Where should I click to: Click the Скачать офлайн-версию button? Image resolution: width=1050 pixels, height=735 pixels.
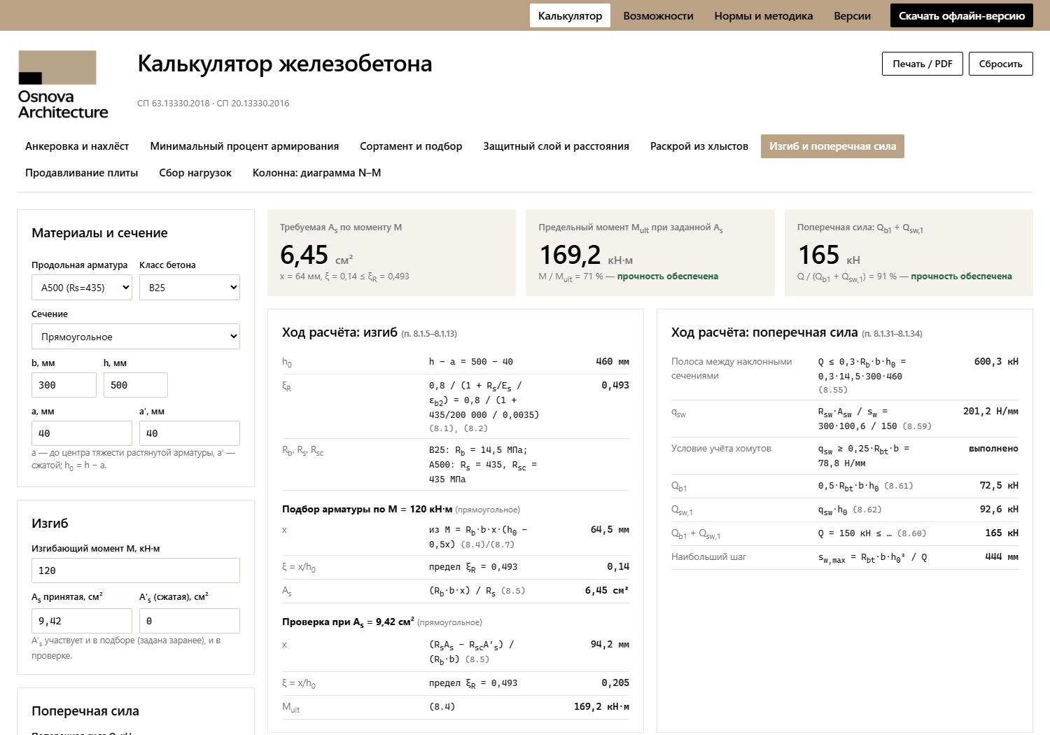[x=962, y=15]
